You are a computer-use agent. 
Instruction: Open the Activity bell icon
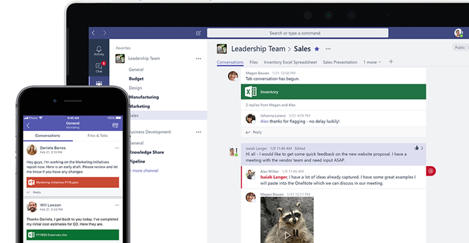[x=99, y=51]
